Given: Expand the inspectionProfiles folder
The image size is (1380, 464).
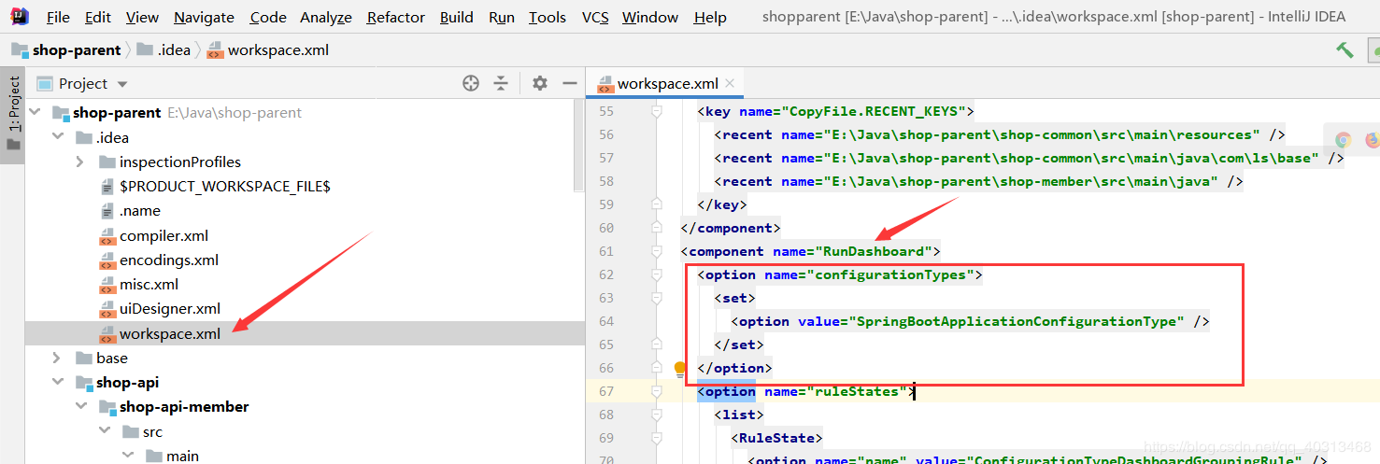Looking at the screenshot, I should [80, 162].
